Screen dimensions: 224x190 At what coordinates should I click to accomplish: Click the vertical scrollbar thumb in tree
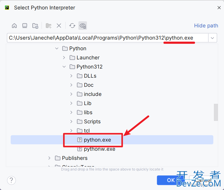(216, 112)
